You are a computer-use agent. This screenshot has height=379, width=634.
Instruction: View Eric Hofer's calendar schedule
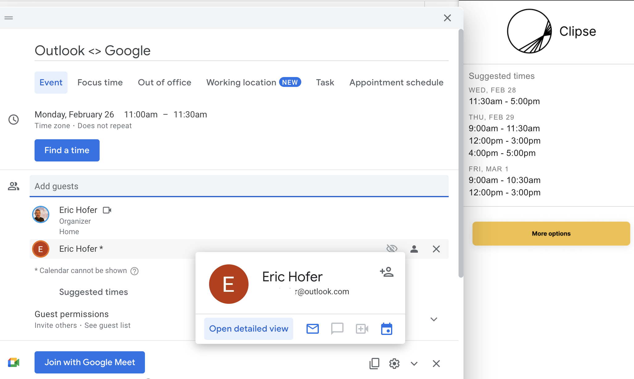387,328
